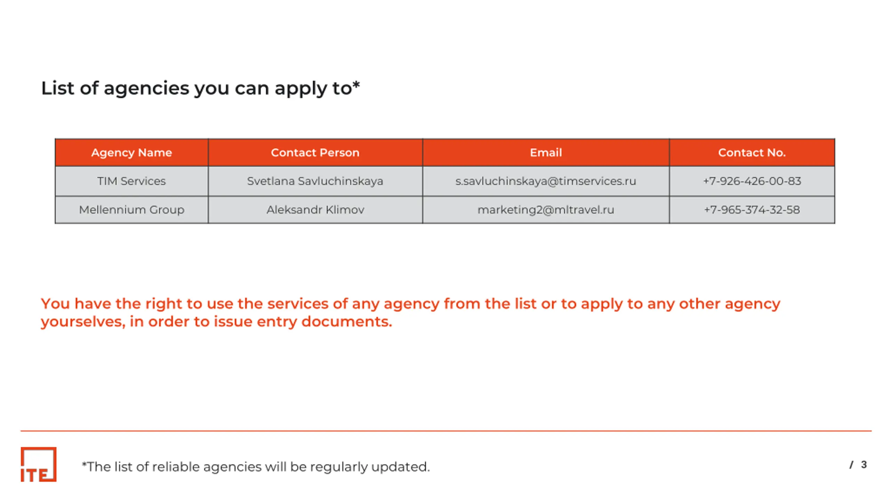The height and width of the screenshot is (500, 890).
Task: Click the orange footer divider line
Action: pyautogui.click(x=446, y=431)
